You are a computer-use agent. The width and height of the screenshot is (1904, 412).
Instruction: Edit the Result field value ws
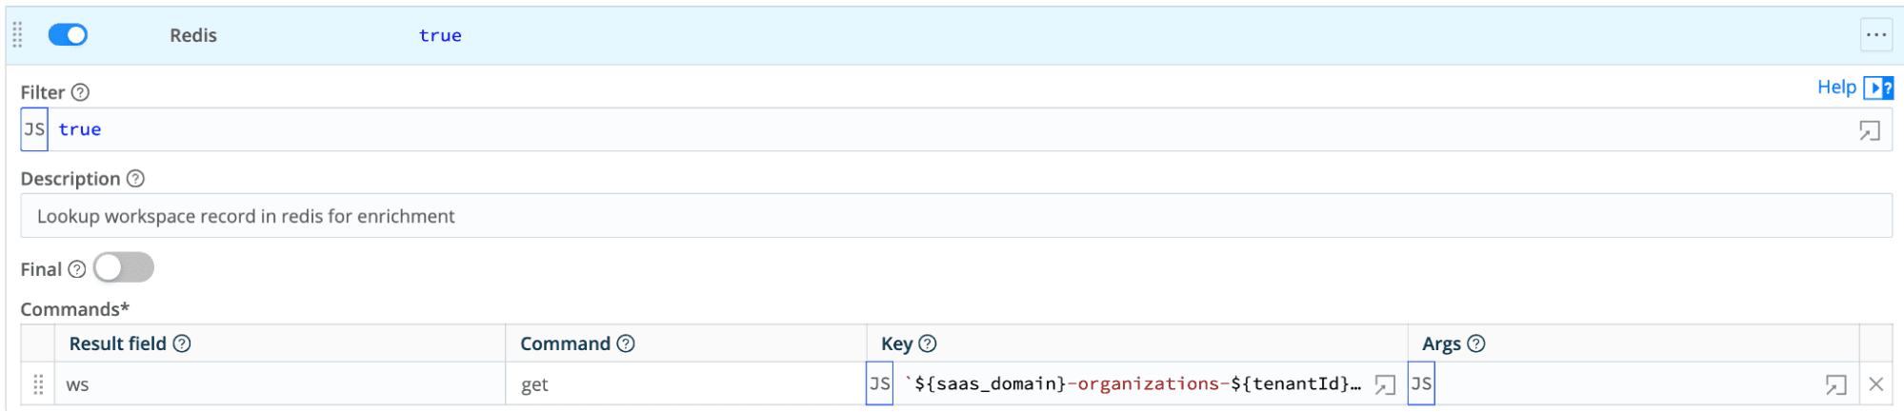[279, 384]
